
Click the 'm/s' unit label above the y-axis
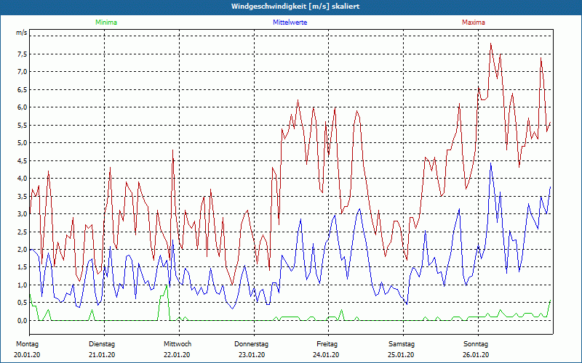[22, 33]
